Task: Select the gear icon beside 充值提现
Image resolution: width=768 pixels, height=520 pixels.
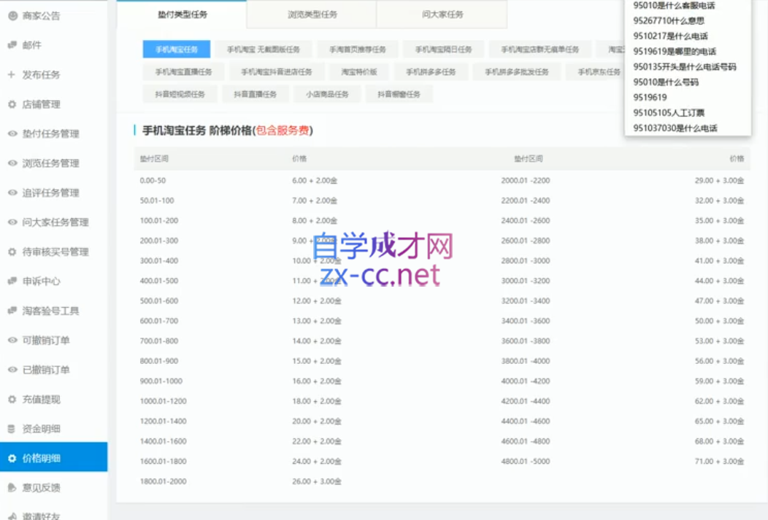Action: [x=12, y=399]
